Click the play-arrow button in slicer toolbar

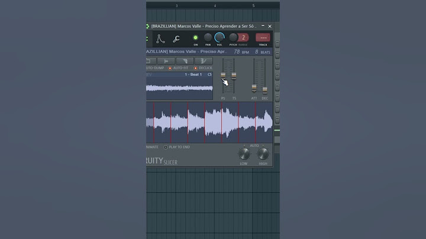coord(166,61)
